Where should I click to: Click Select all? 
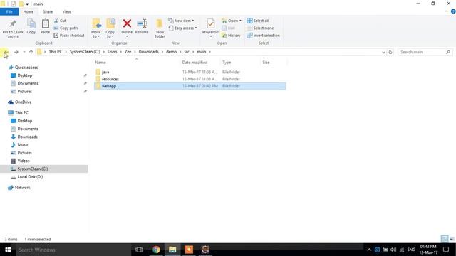258,21
